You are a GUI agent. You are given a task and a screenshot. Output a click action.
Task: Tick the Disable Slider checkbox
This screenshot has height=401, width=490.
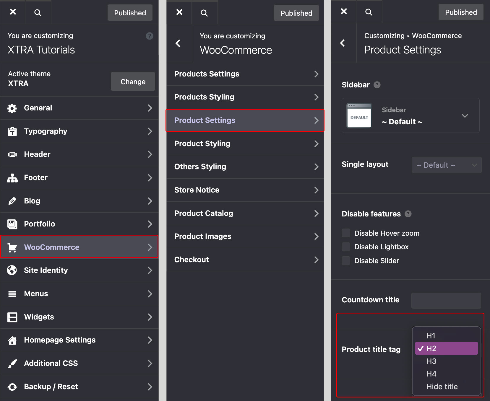[346, 261]
